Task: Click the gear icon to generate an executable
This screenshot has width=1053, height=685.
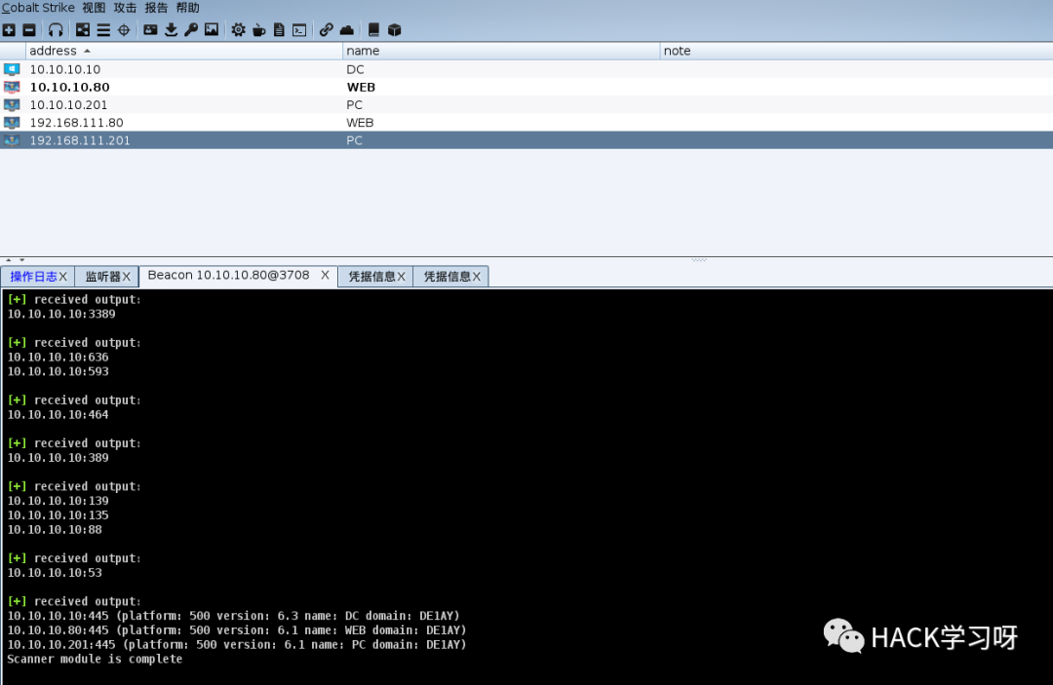Action: [x=239, y=29]
